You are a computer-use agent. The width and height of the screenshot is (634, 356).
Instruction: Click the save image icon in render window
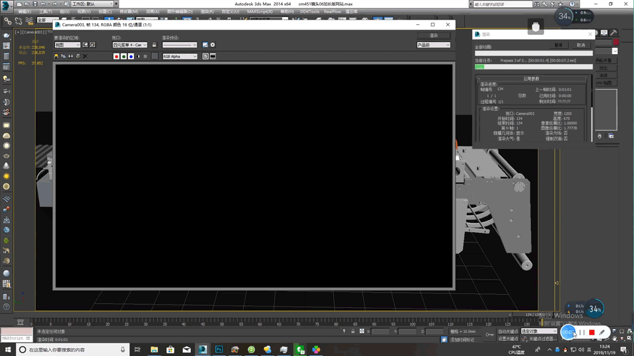(x=56, y=56)
